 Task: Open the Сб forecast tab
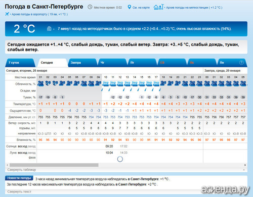tap(172, 63)
